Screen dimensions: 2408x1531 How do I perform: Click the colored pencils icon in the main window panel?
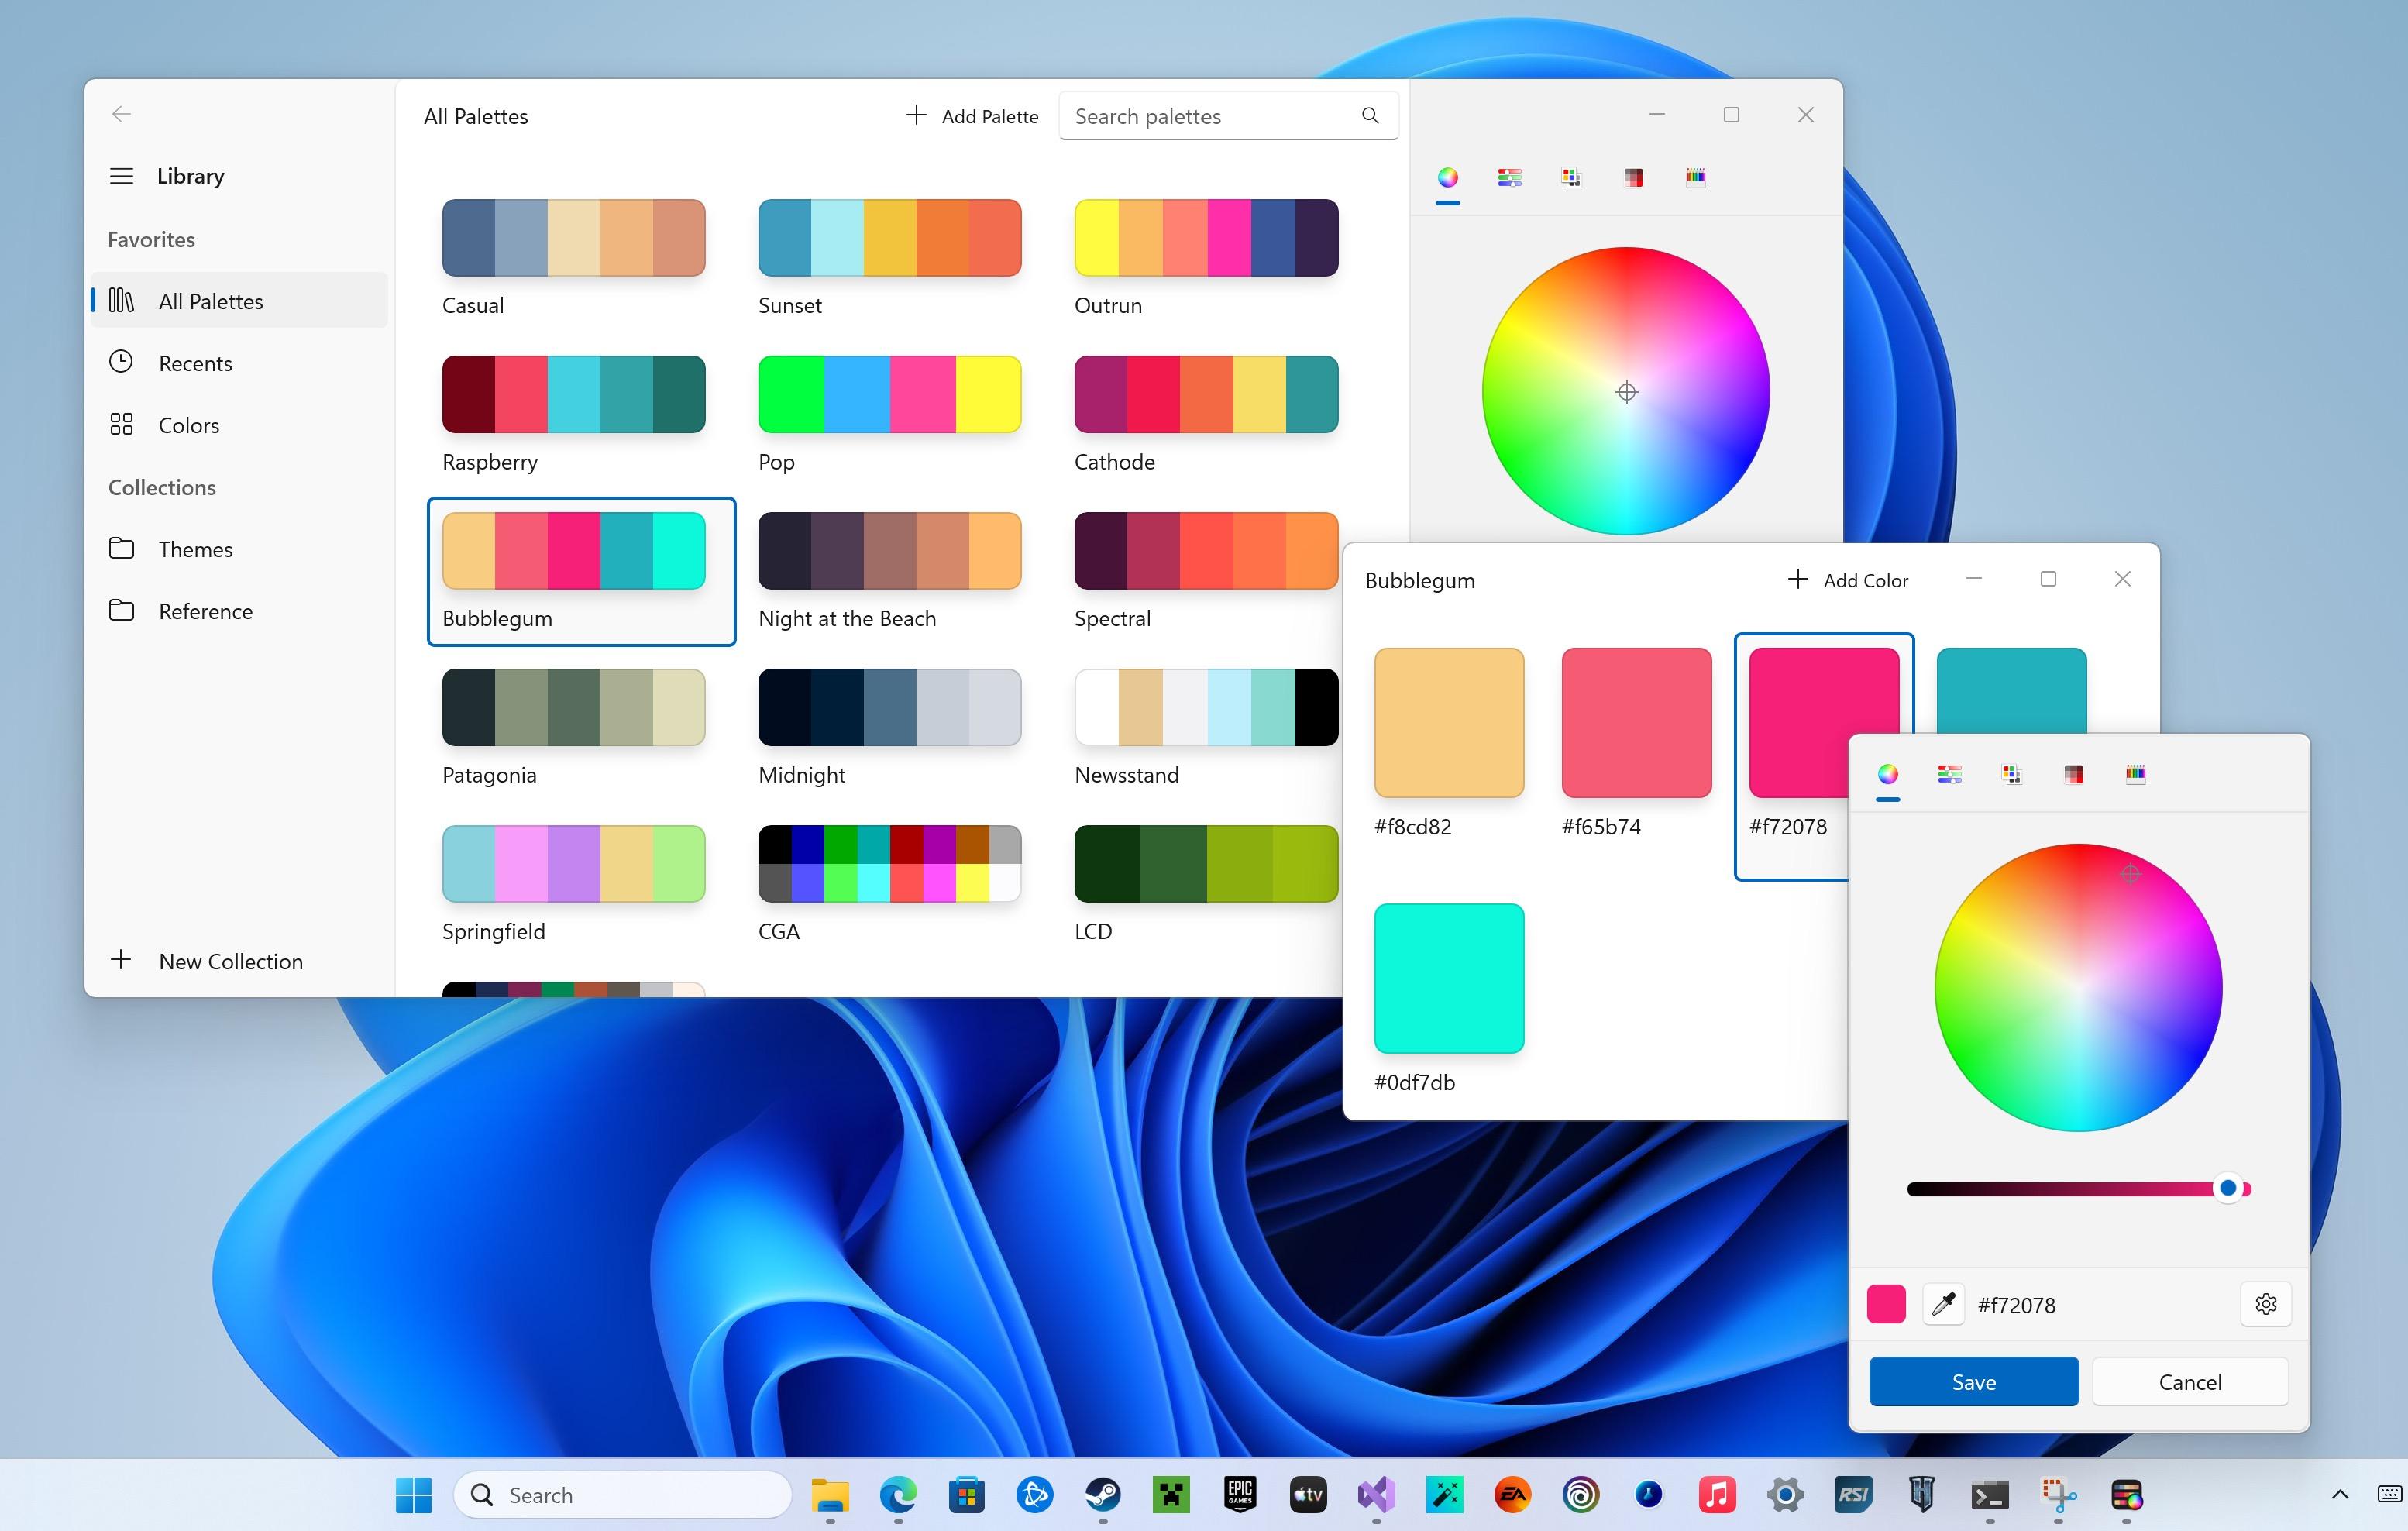coord(1695,178)
